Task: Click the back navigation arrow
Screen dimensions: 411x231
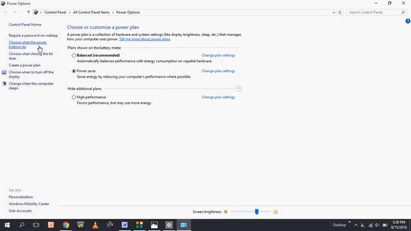Action: [x=6, y=12]
